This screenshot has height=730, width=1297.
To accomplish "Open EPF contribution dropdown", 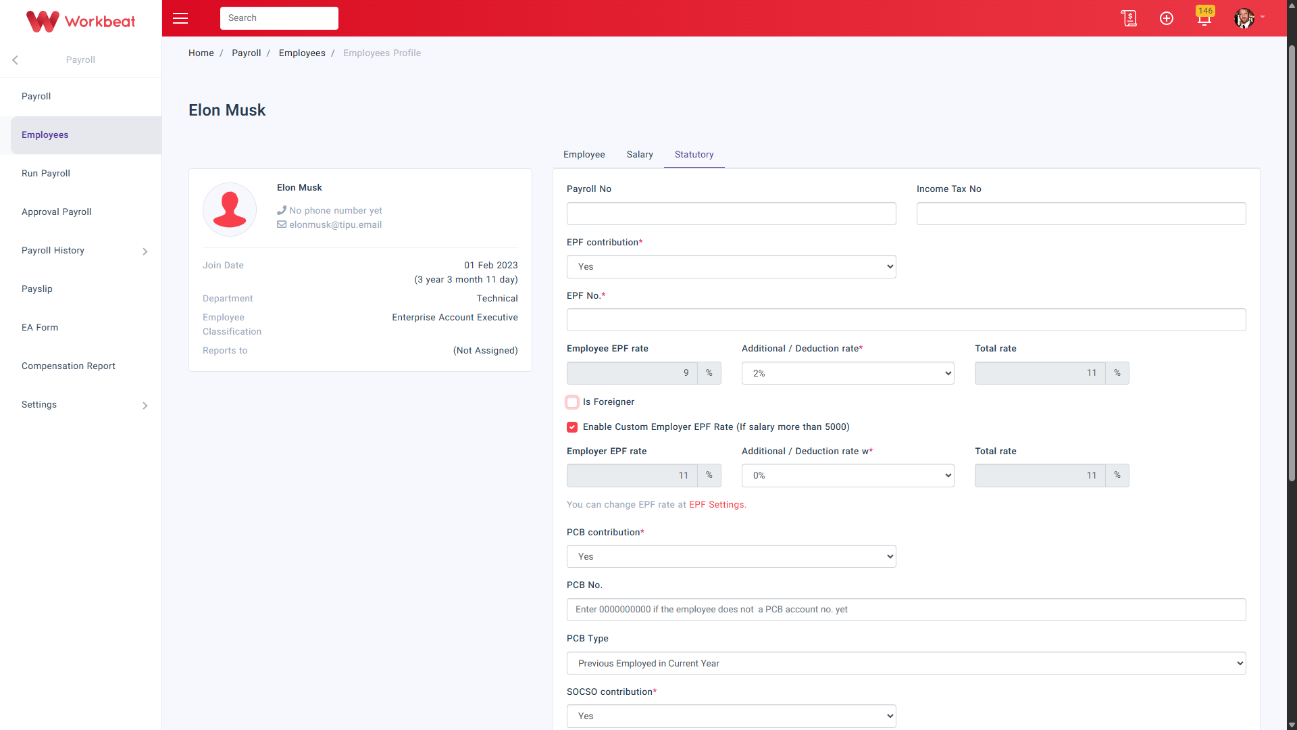I will (x=731, y=266).
